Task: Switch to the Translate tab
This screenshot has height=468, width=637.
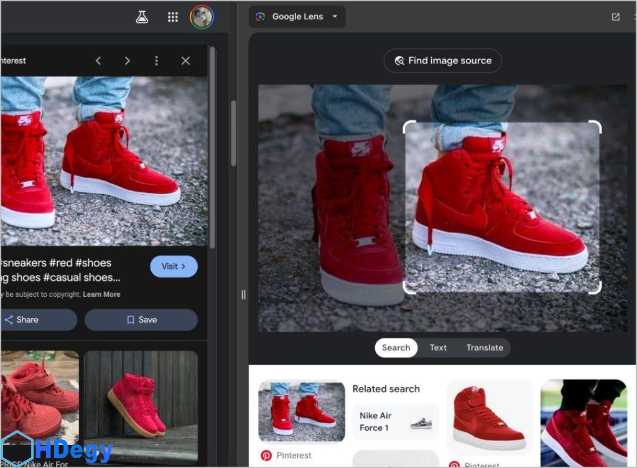Action: [485, 347]
